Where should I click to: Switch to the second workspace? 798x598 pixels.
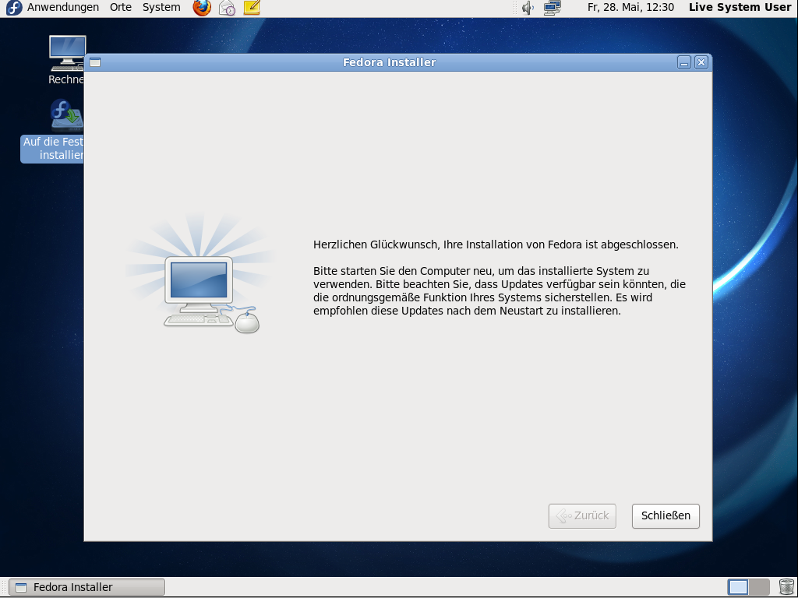(759, 587)
